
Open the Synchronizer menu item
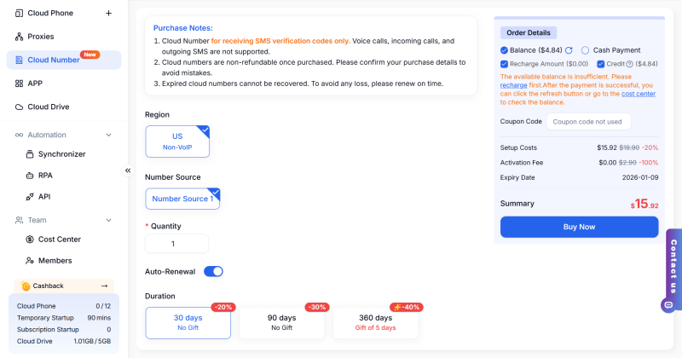click(61, 154)
